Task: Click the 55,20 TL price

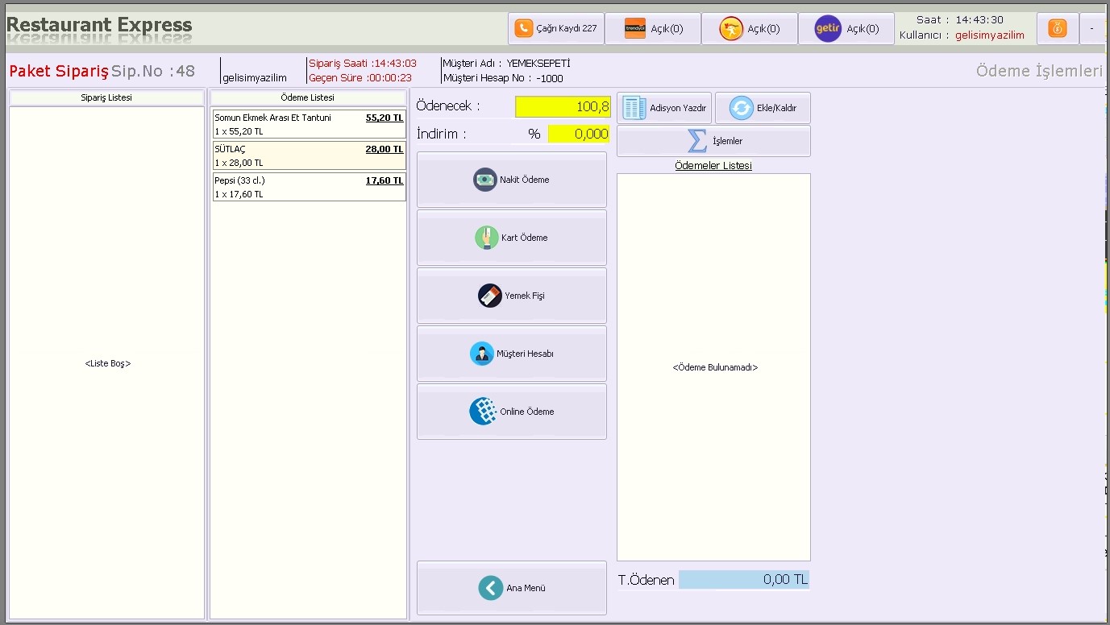Action: pyautogui.click(x=385, y=118)
